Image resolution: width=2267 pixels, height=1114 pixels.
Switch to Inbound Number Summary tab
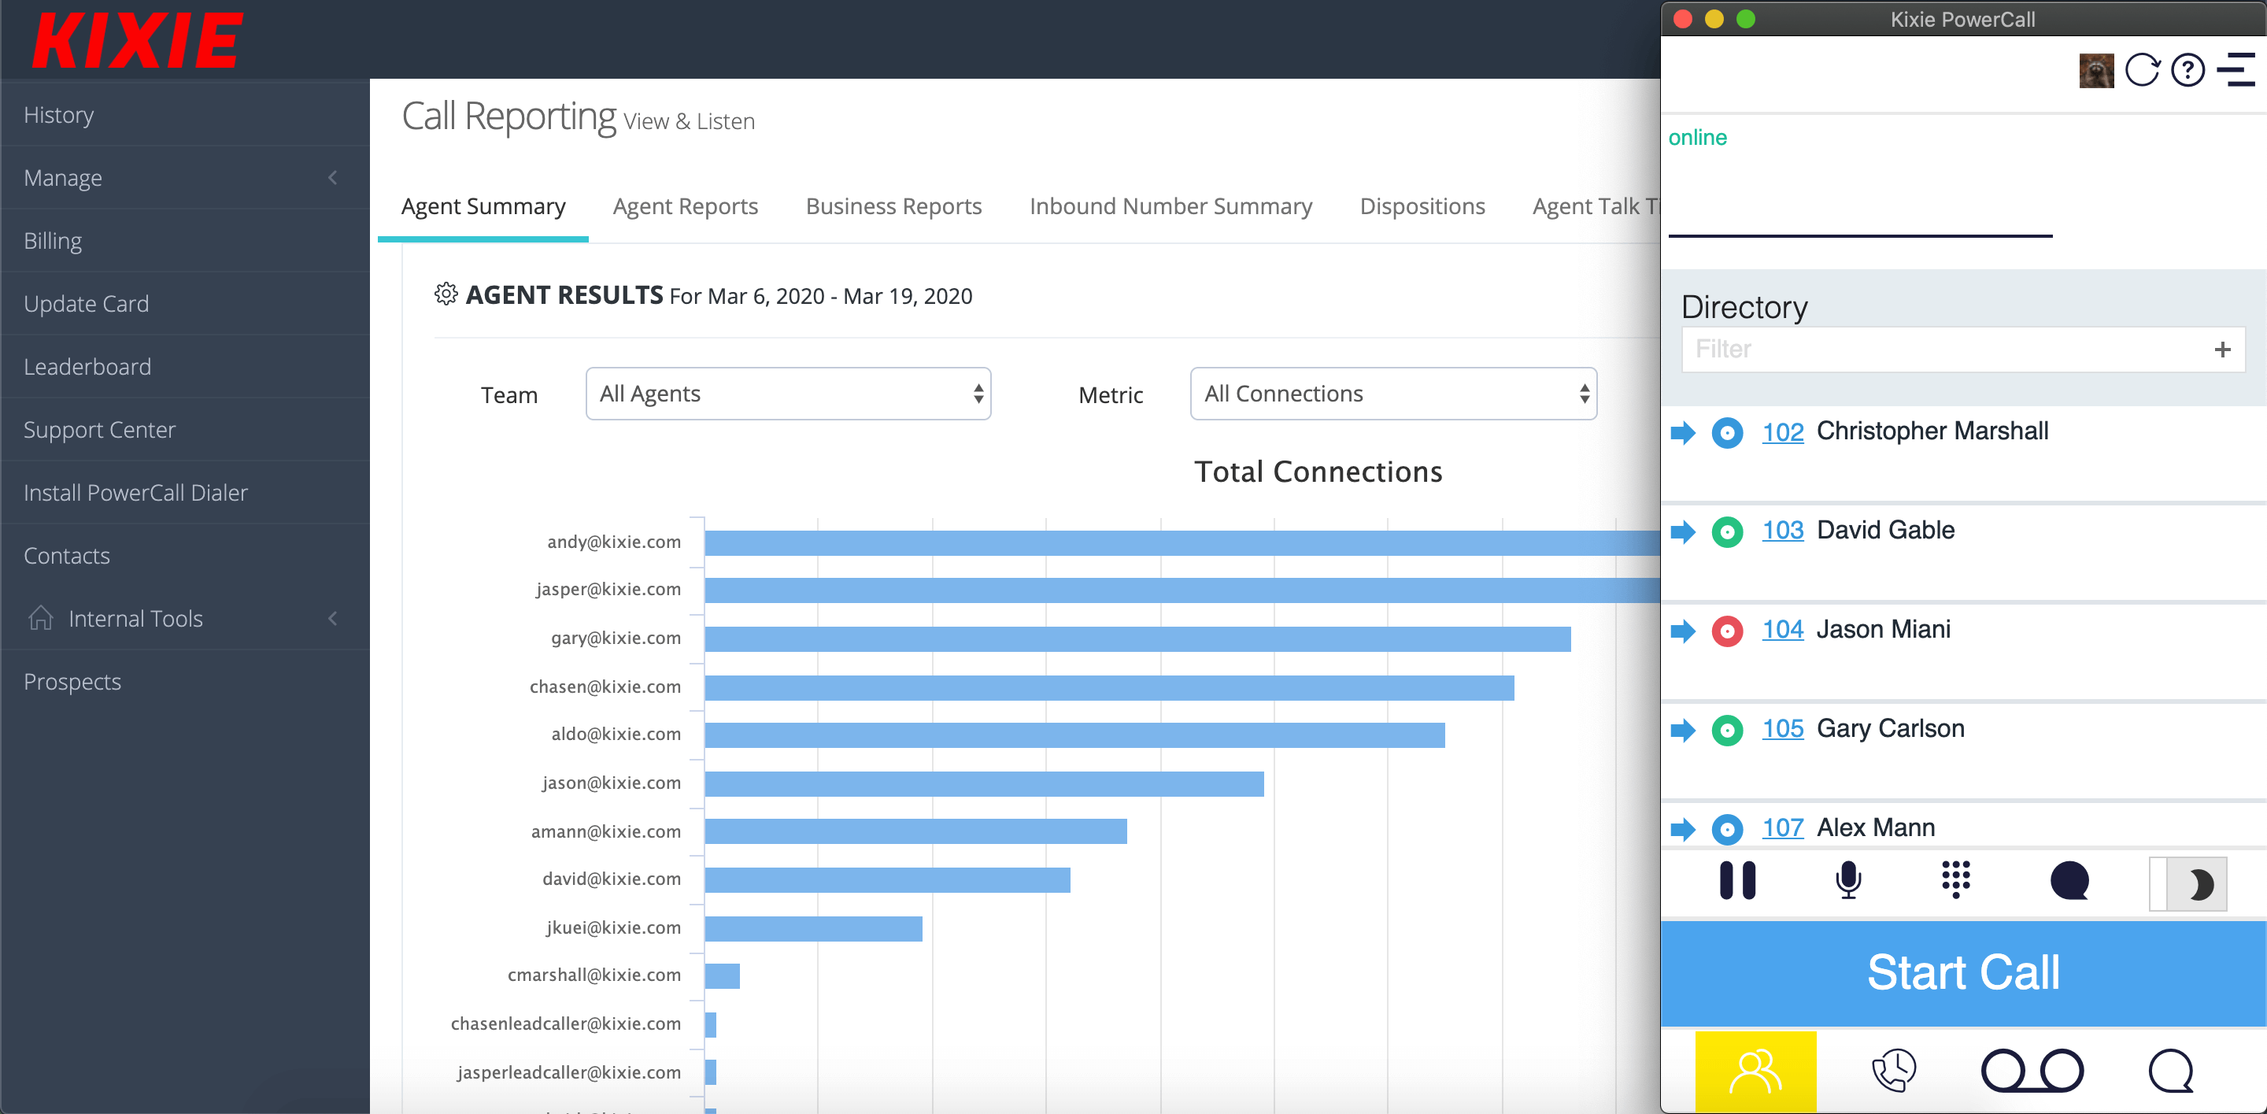click(x=1170, y=206)
